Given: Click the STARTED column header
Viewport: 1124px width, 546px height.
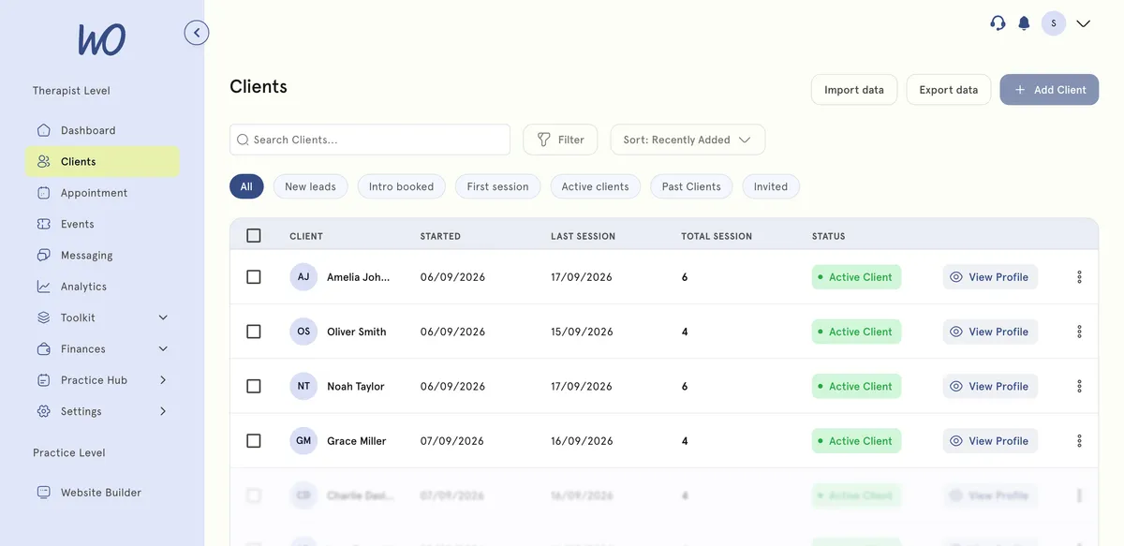Looking at the screenshot, I should [x=440, y=237].
